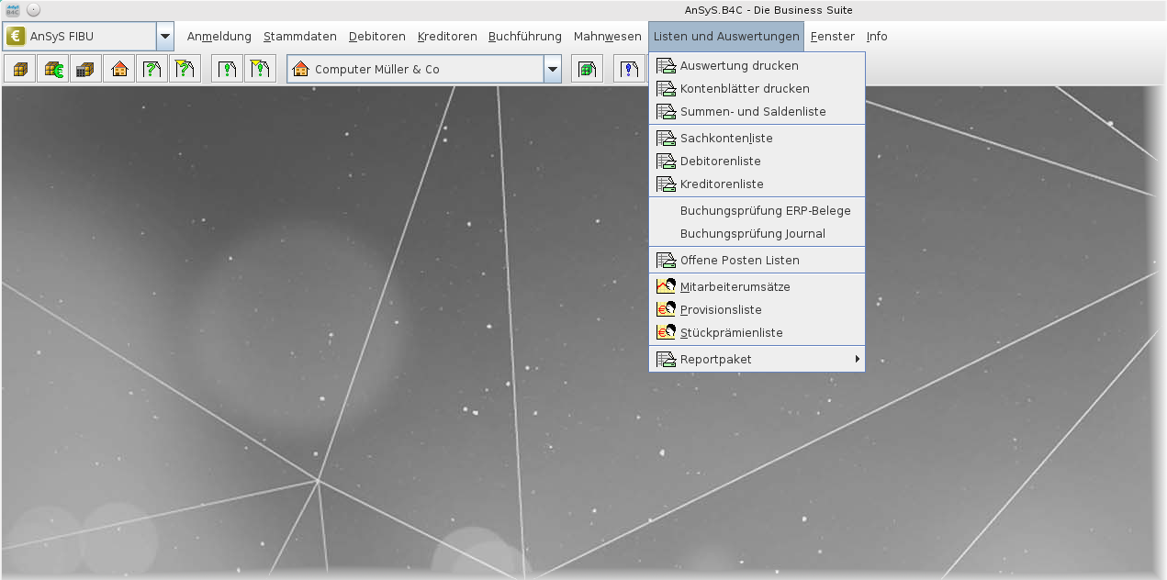Click the Computer Müller & Co company field
Screen dimensions: 1167x580
(x=415, y=69)
